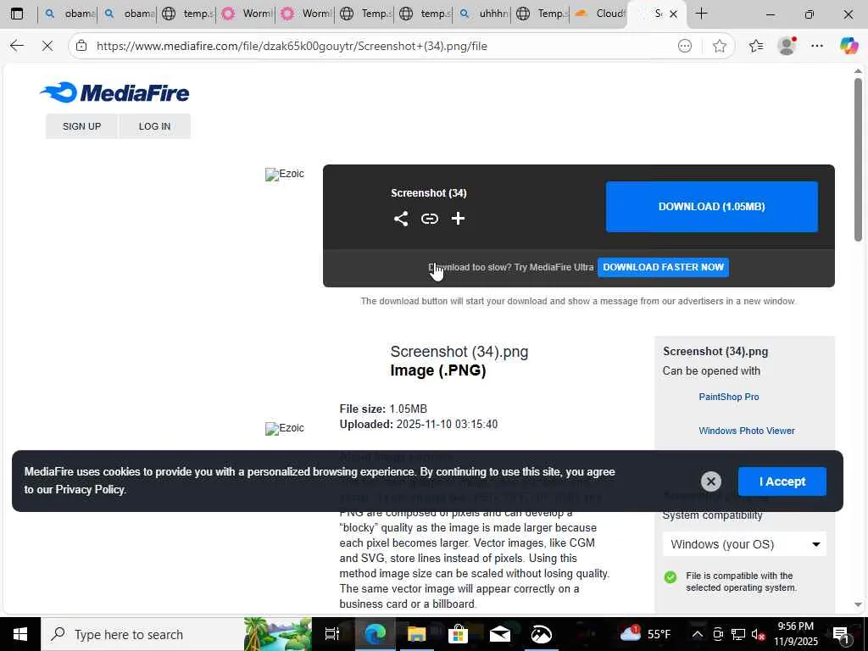Click the MediaFire logo
Viewport: 868px width, 651px height.
[x=114, y=92]
